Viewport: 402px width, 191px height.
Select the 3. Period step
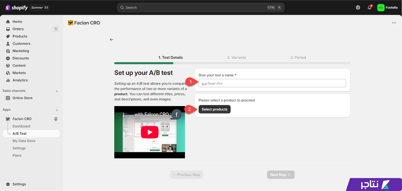click(x=298, y=58)
